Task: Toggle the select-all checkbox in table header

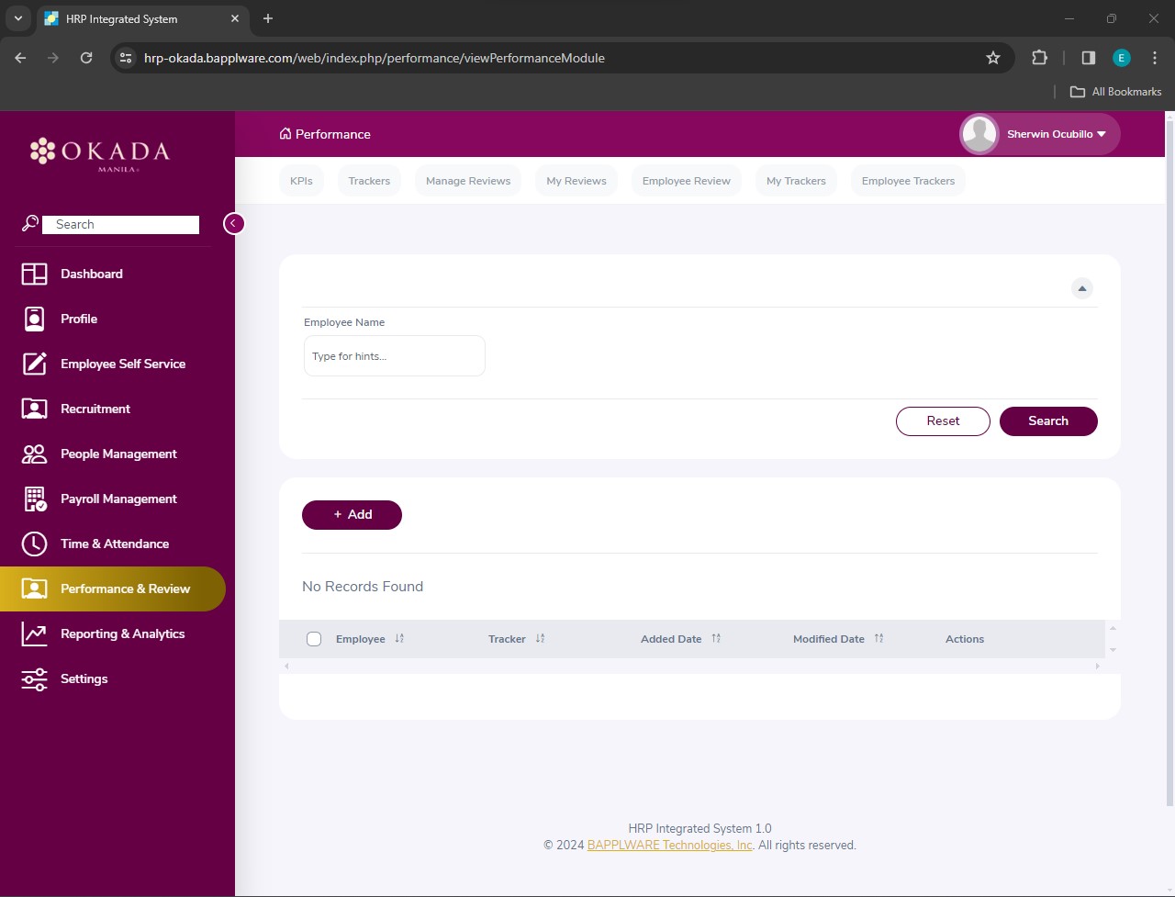Action: (x=314, y=639)
